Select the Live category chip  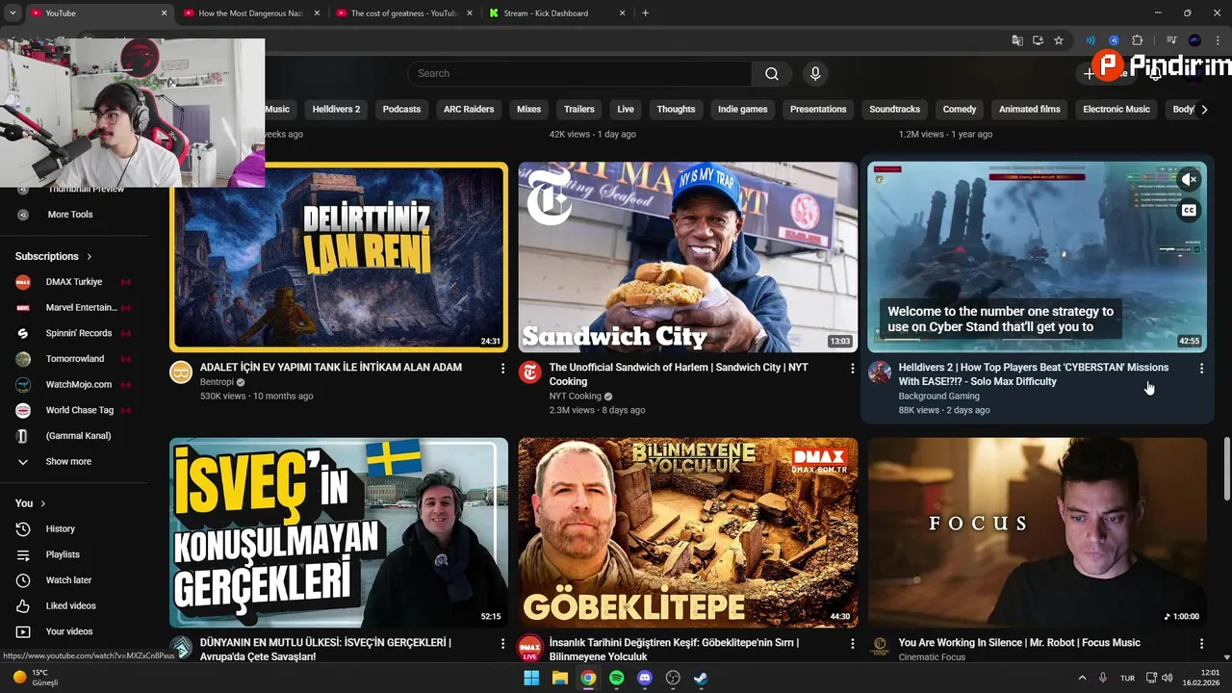click(x=626, y=109)
